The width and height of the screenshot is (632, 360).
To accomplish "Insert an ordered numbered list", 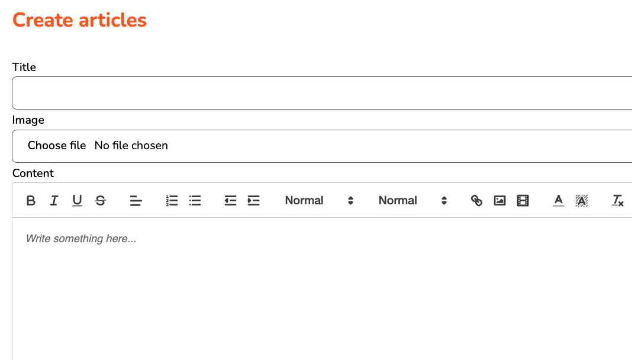I will point(172,200).
